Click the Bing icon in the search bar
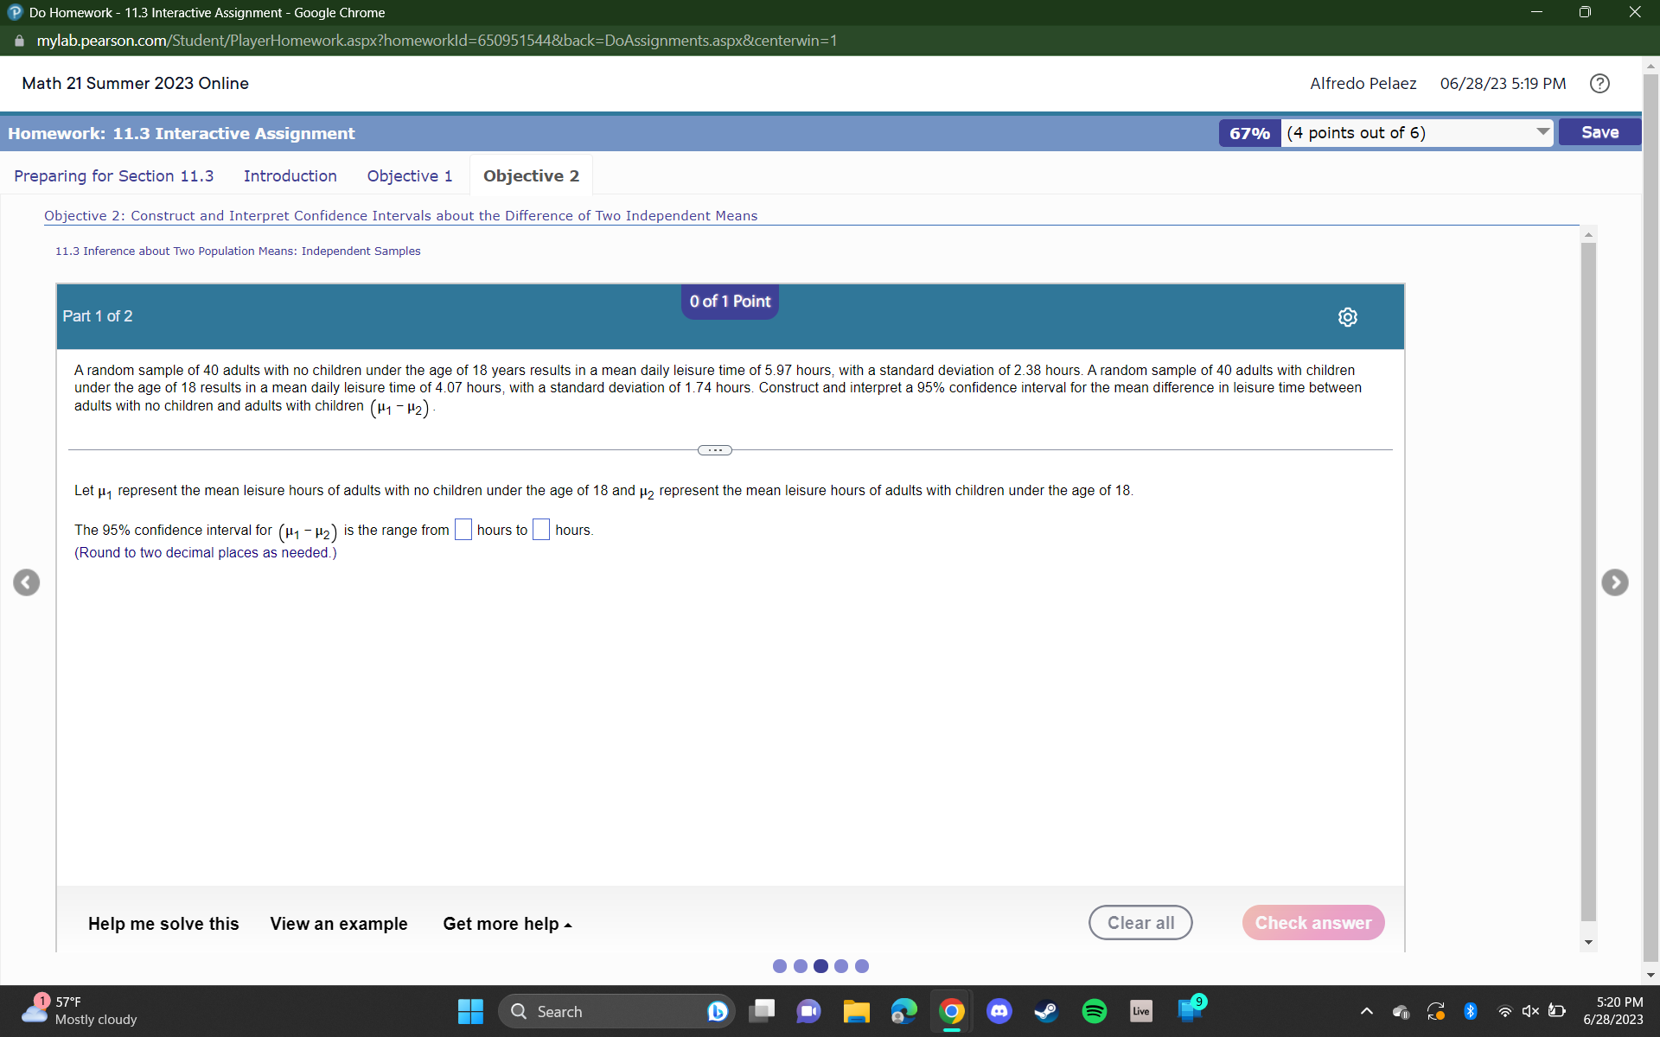The image size is (1660, 1037). coord(717,1010)
